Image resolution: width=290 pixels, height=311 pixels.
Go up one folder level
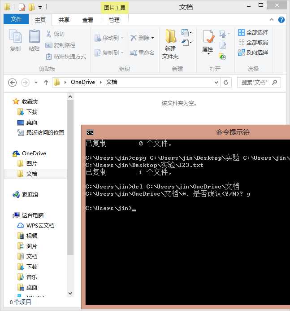46,82
